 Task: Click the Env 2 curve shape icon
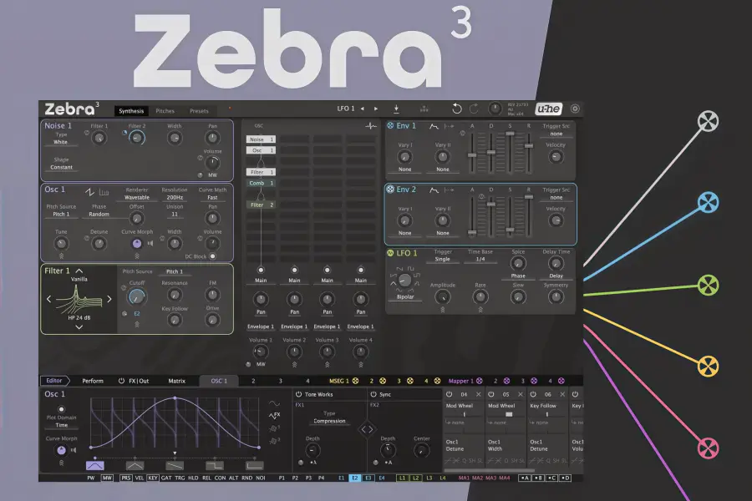434,190
